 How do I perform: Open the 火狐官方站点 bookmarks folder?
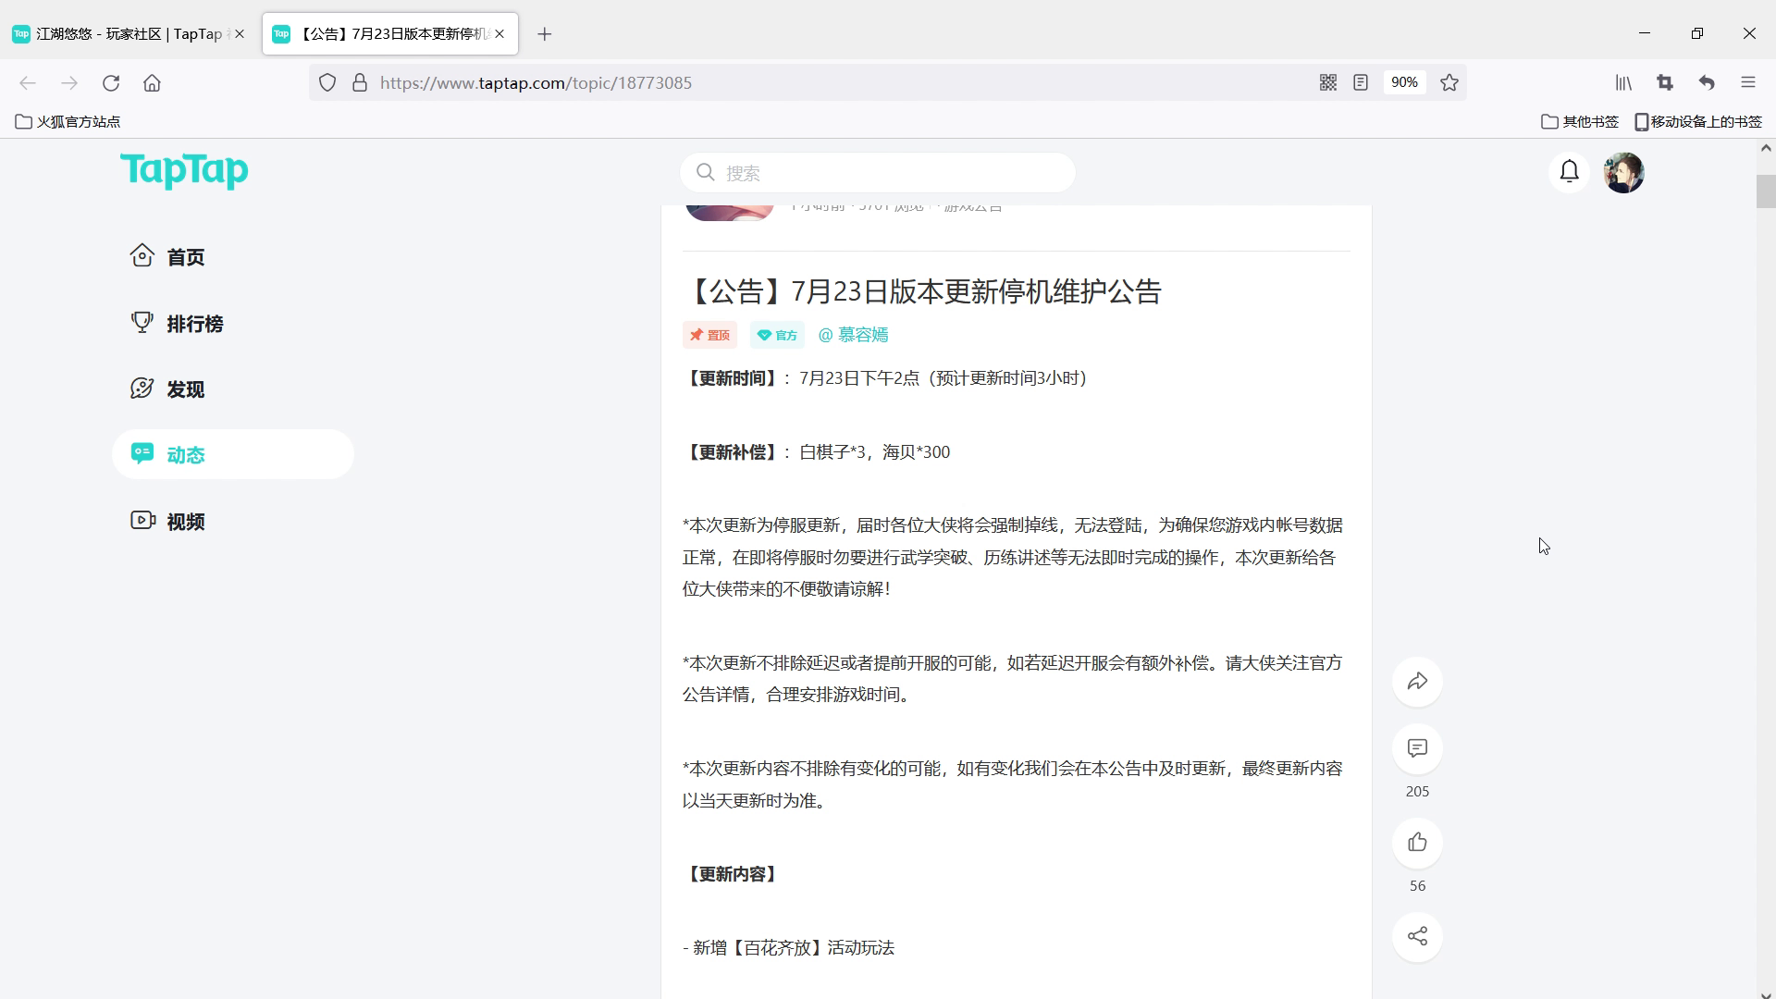[x=68, y=122]
